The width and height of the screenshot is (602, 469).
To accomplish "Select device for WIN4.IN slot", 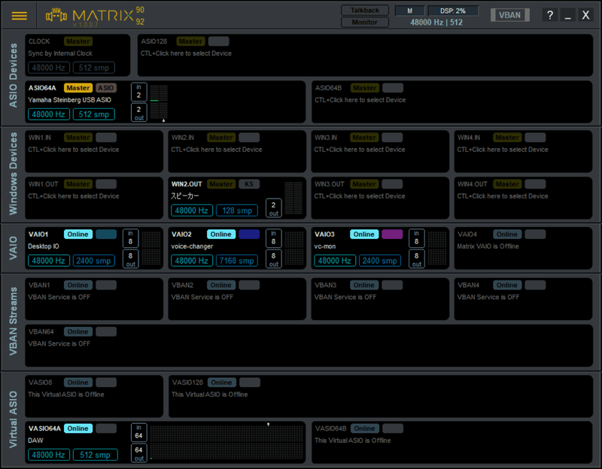I will [x=503, y=150].
